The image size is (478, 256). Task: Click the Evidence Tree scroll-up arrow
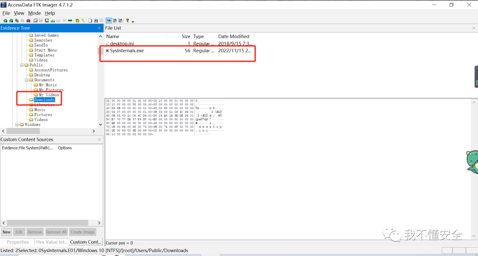pyautogui.click(x=100, y=36)
